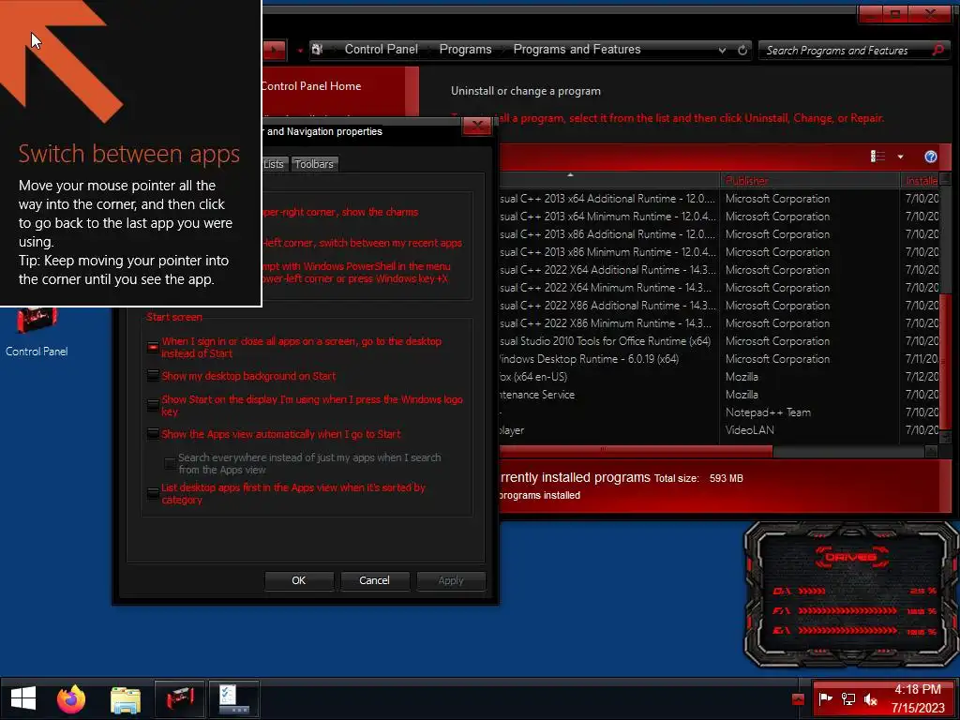This screenshot has height=720, width=960.
Task: Click the muted volume tray icon
Action: (x=871, y=698)
